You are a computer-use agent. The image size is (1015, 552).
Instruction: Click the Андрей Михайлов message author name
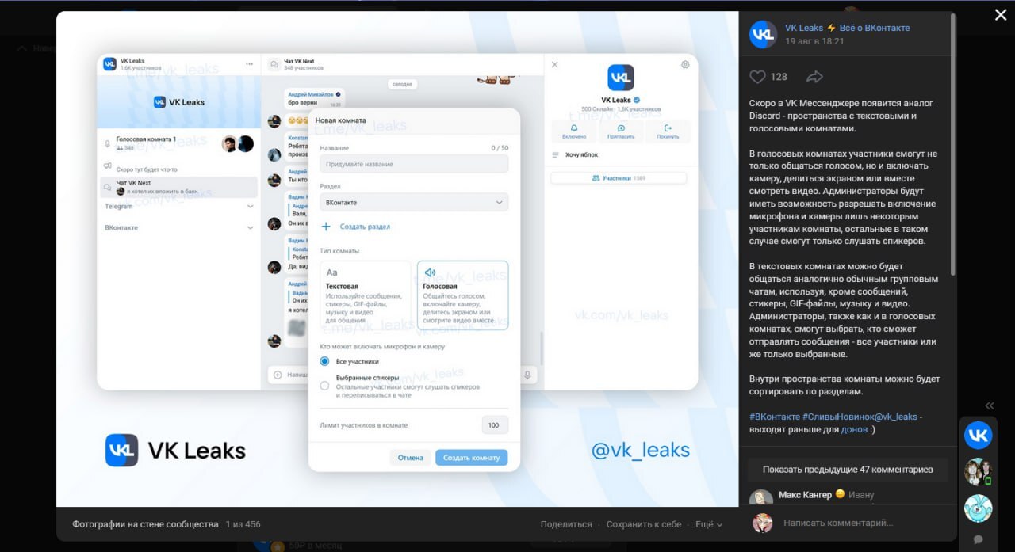tap(311, 94)
